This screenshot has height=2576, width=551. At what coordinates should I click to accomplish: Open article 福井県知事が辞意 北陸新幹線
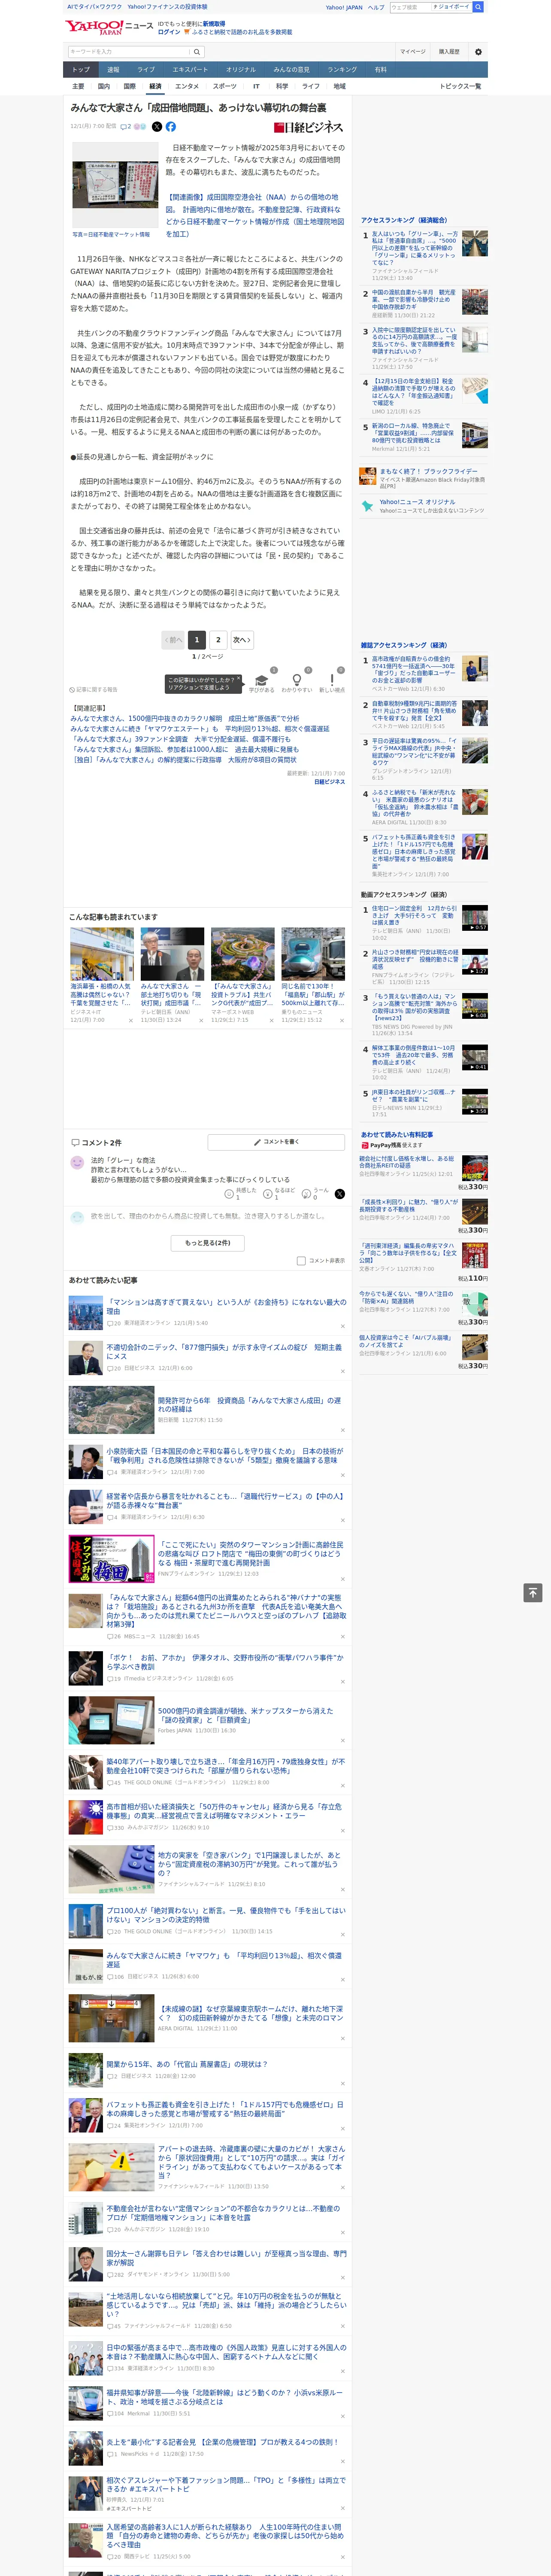pos(224,2397)
